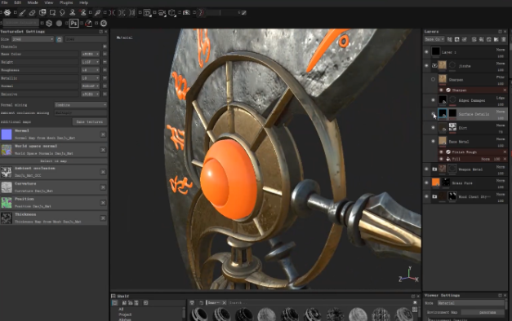The width and height of the screenshot is (512, 321).
Task: Select the Polygon Fill tool
Action: click(52, 13)
